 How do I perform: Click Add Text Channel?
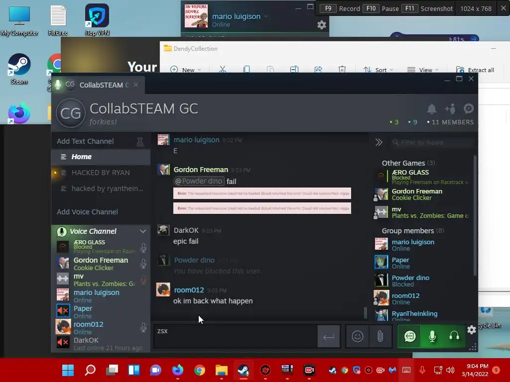(x=85, y=141)
